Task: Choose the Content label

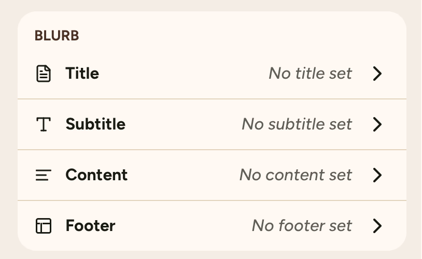Action: point(96,175)
